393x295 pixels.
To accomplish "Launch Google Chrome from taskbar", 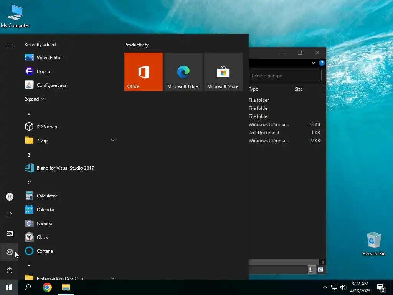I will (x=47, y=287).
